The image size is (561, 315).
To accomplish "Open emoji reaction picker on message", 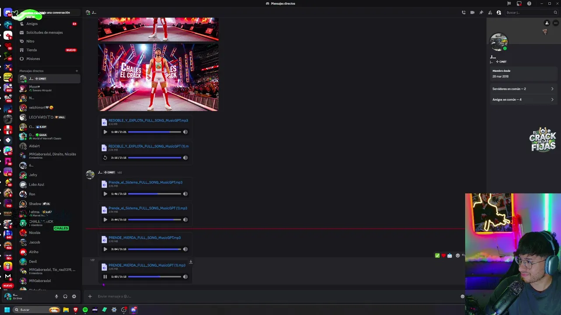I will [458, 255].
